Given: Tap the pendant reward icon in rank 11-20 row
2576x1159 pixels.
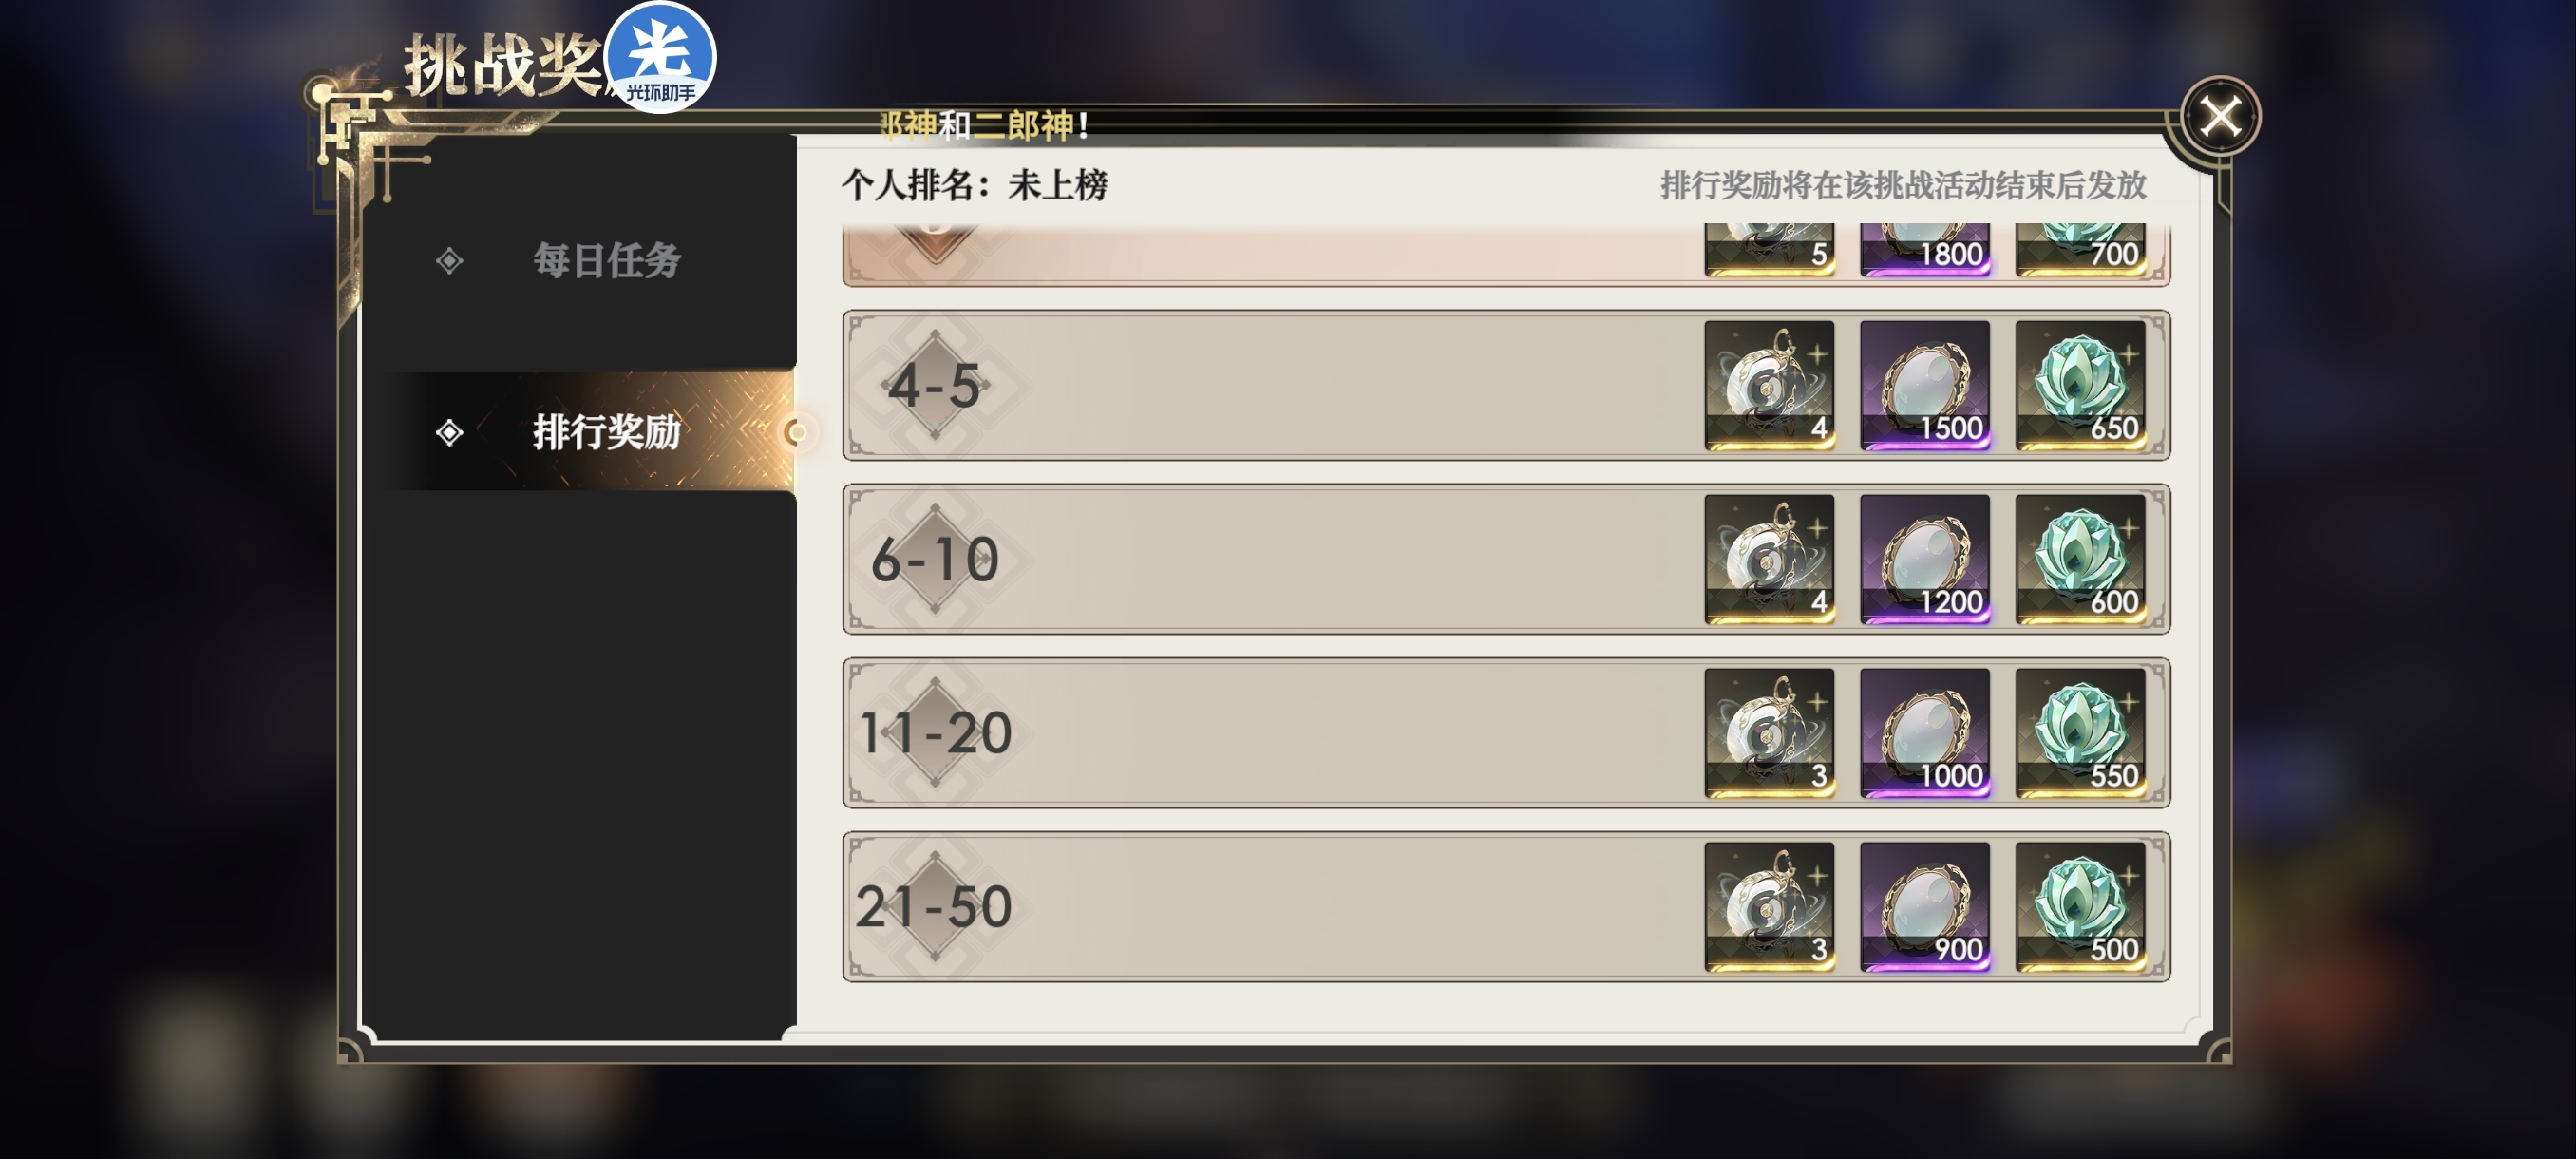Looking at the screenshot, I should 1768,733.
